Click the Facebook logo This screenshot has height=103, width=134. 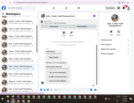[4, 8]
